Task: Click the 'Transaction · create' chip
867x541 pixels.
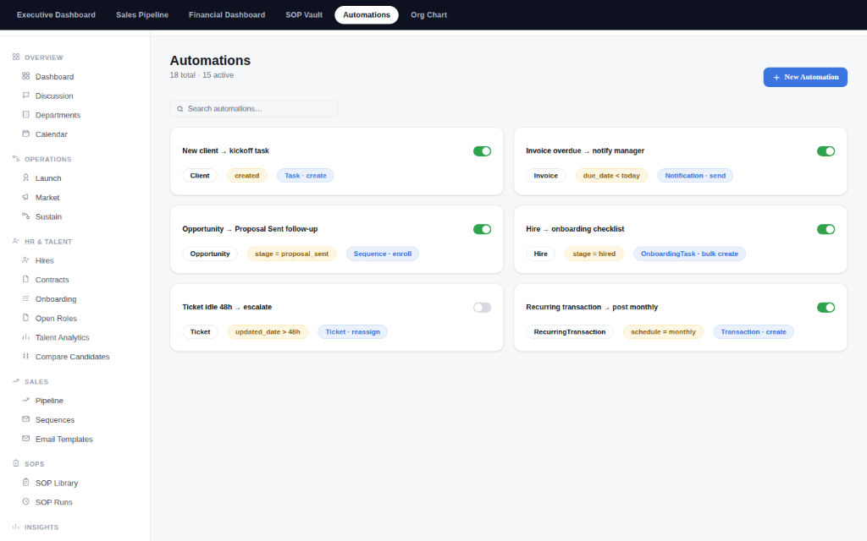Action: click(753, 331)
